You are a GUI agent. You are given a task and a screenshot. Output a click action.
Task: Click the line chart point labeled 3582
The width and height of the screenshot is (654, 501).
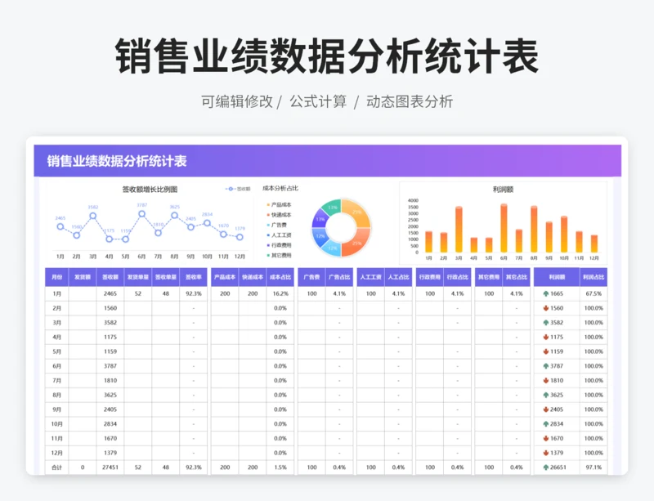tap(93, 216)
